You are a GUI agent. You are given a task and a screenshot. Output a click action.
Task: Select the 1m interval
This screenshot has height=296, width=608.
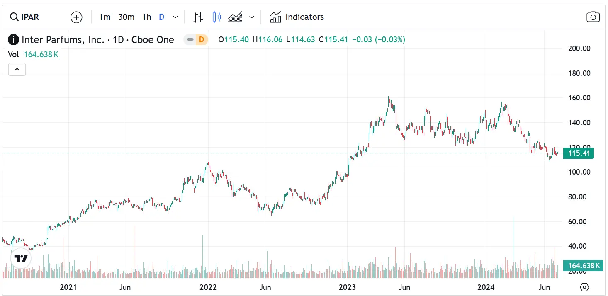point(105,17)
